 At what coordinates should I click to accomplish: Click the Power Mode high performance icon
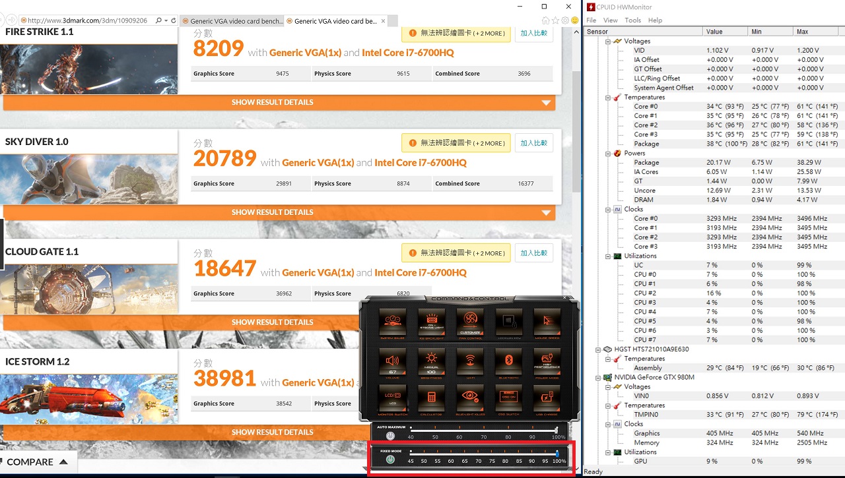[547, 361]
